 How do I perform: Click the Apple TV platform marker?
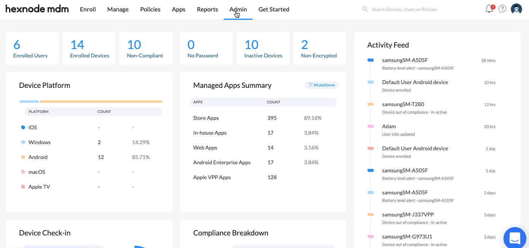click(x=23, y=187)
